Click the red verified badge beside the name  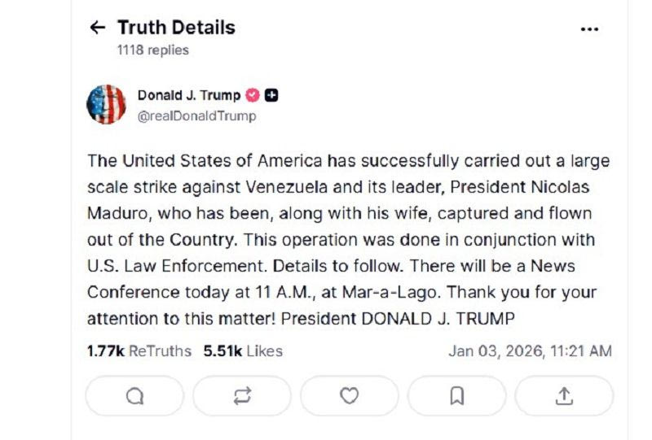[253, 95]
